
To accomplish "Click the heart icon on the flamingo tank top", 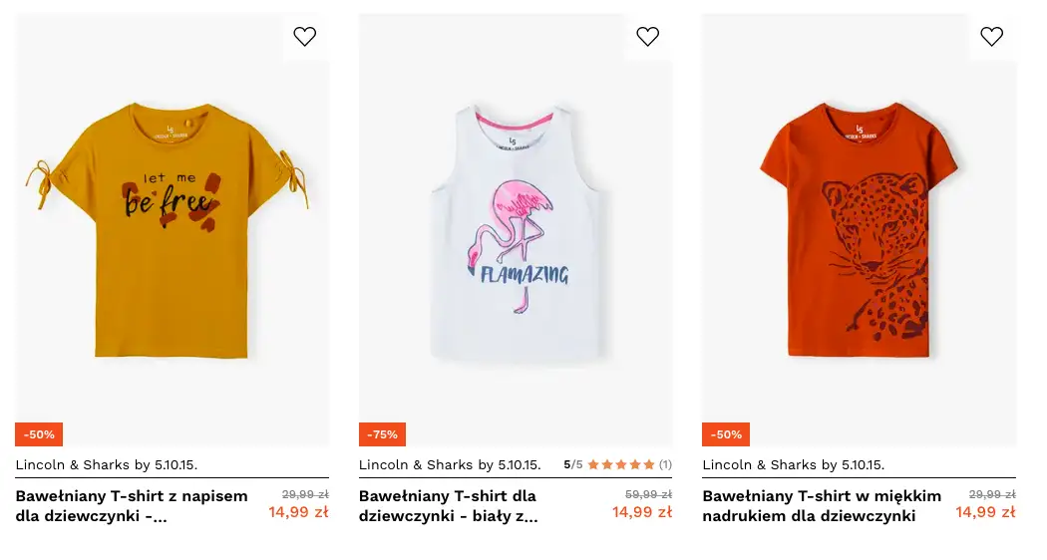I will coord(648,37).
